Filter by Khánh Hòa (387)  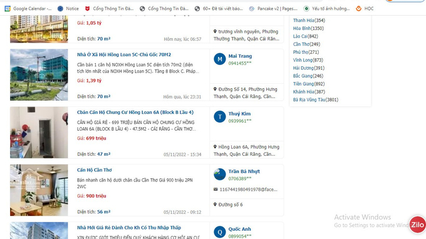pyautogui.click(x=309, y=92)
